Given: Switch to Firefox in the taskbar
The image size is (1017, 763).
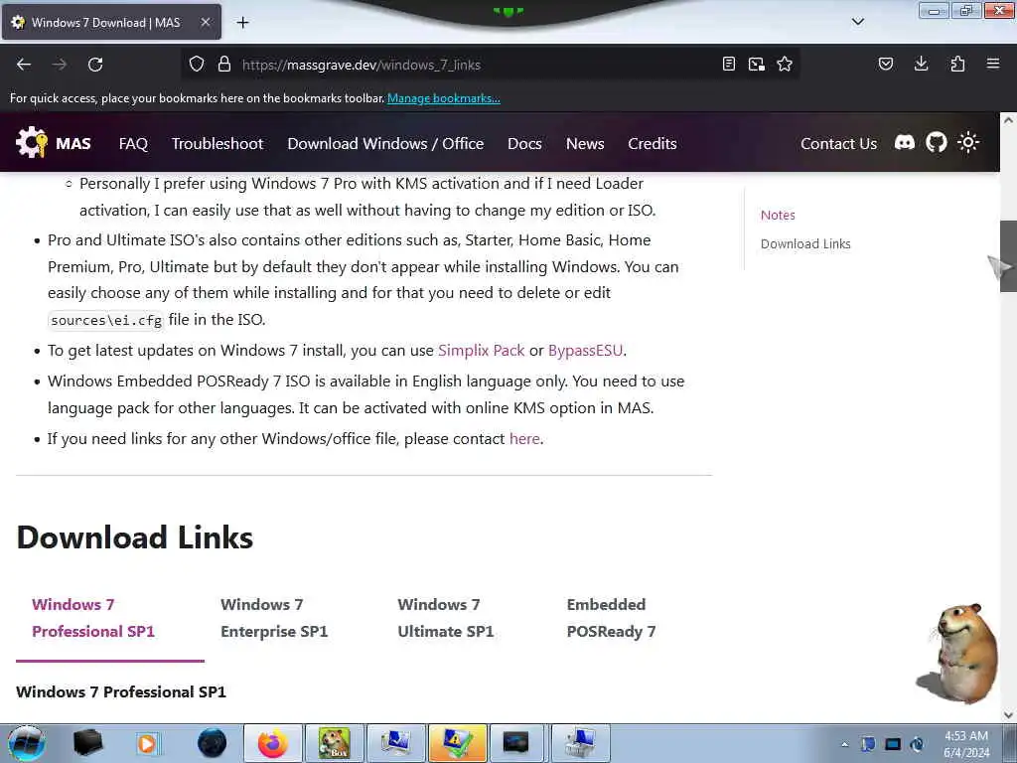Looking at the screenshot, I should (x=272, y=743).
